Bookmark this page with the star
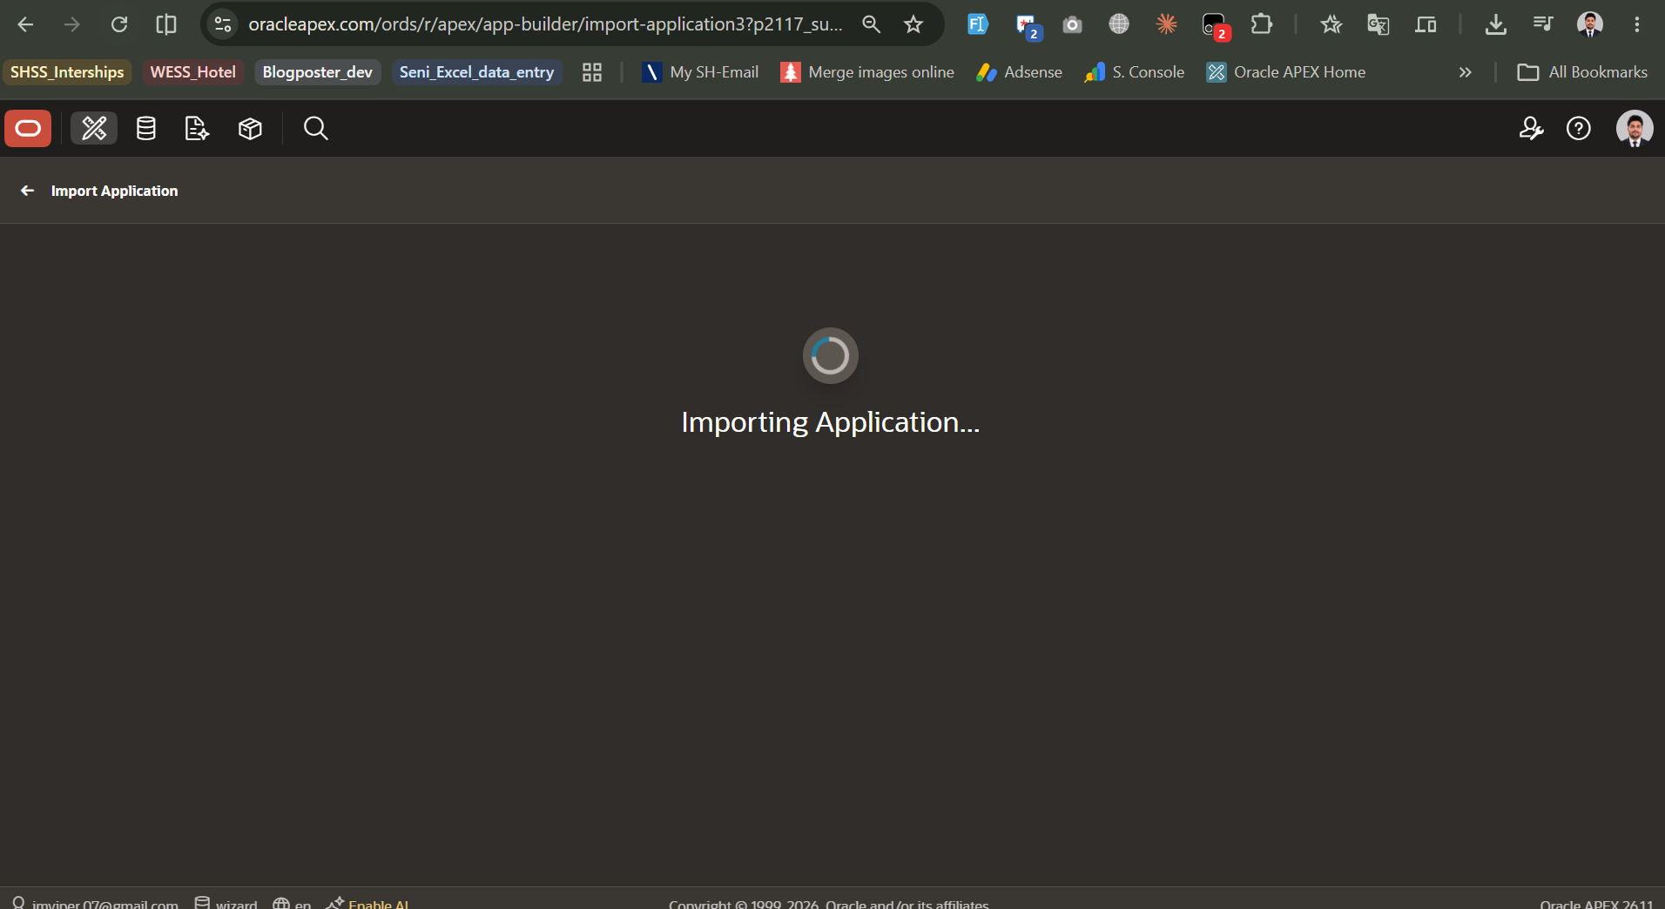 [913, 24]
